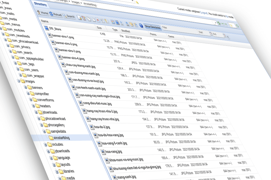
Task: Click the Logout link
Action: pyautogui.click(x=204, y=12)
